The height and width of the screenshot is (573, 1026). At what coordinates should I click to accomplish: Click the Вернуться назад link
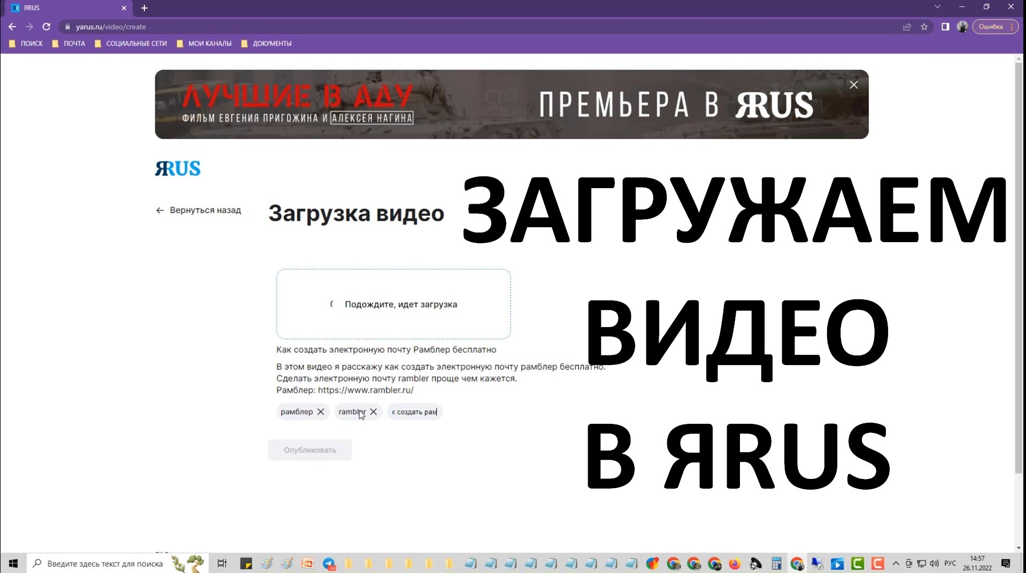[x=198, y=210]
